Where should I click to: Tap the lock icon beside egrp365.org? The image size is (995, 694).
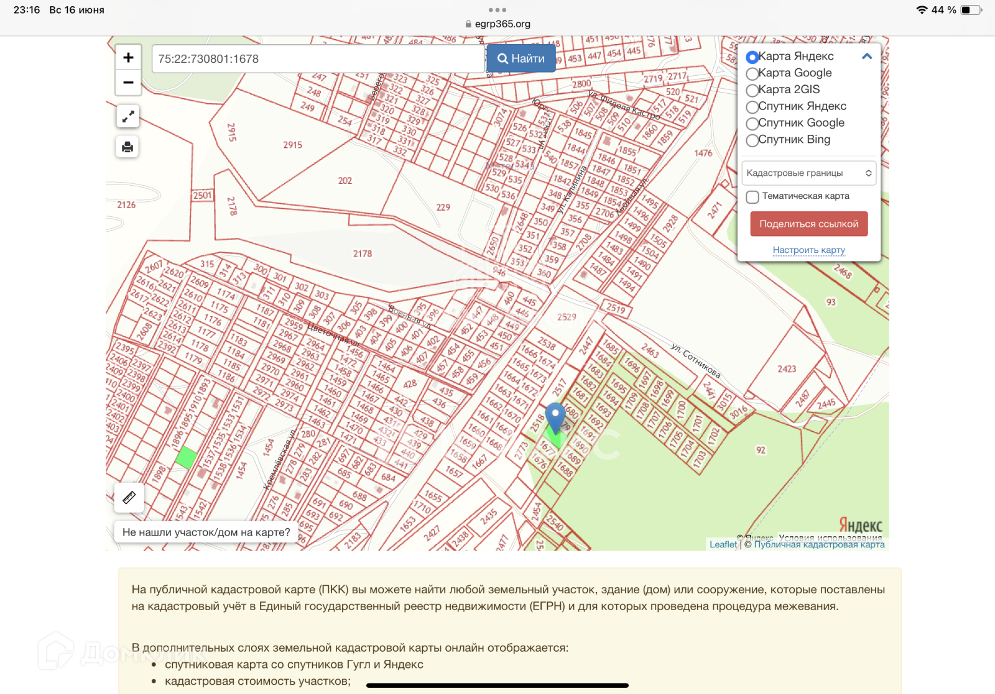point(468,24)
